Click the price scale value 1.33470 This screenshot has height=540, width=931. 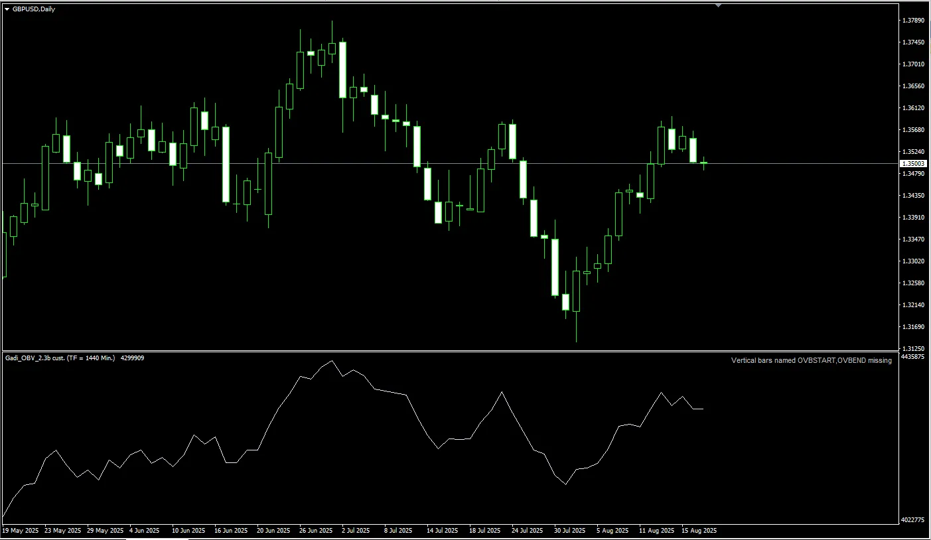pyautogui.click(x=914, y=239)
